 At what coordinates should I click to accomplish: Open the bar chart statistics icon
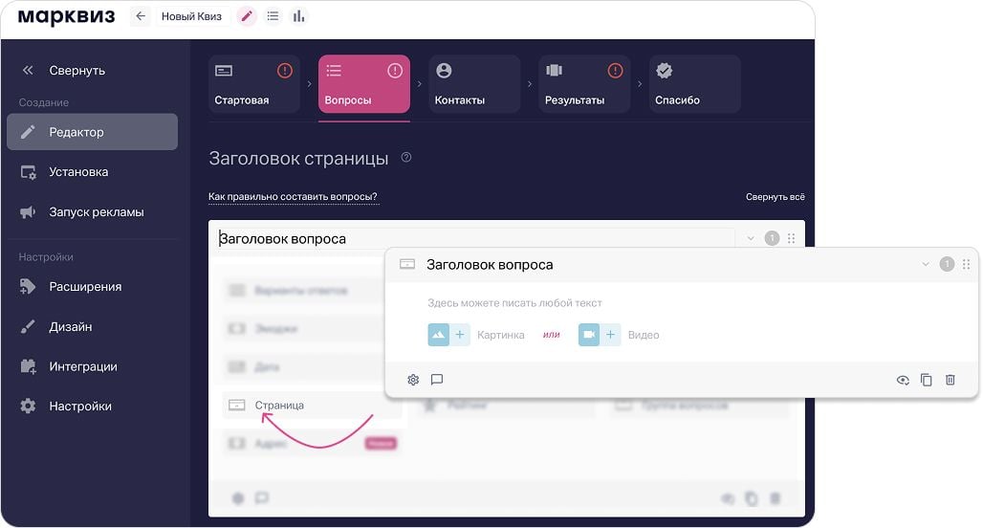[x=299, y=16]
